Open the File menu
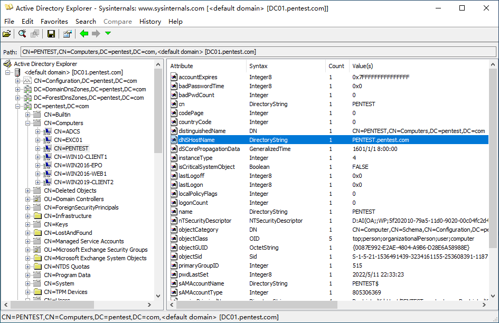 pyautogui.click(x=9, y=21)
